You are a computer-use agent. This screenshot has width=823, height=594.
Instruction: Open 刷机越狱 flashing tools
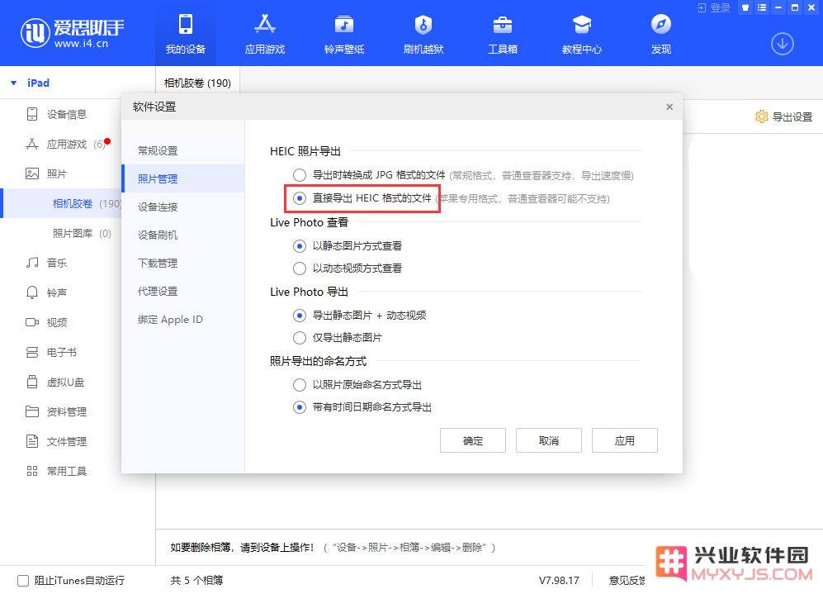[x=423, y=34]
